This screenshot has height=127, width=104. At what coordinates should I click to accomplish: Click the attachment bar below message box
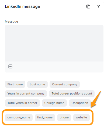click(x=54, y=67)
